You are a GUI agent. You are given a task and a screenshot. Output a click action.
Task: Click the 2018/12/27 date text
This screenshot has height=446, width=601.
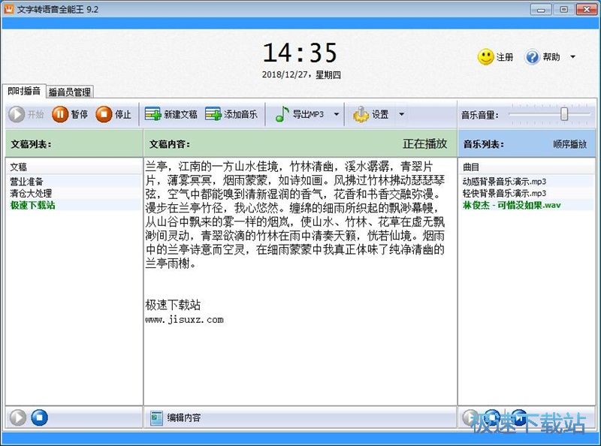click(x=285, y=74)
